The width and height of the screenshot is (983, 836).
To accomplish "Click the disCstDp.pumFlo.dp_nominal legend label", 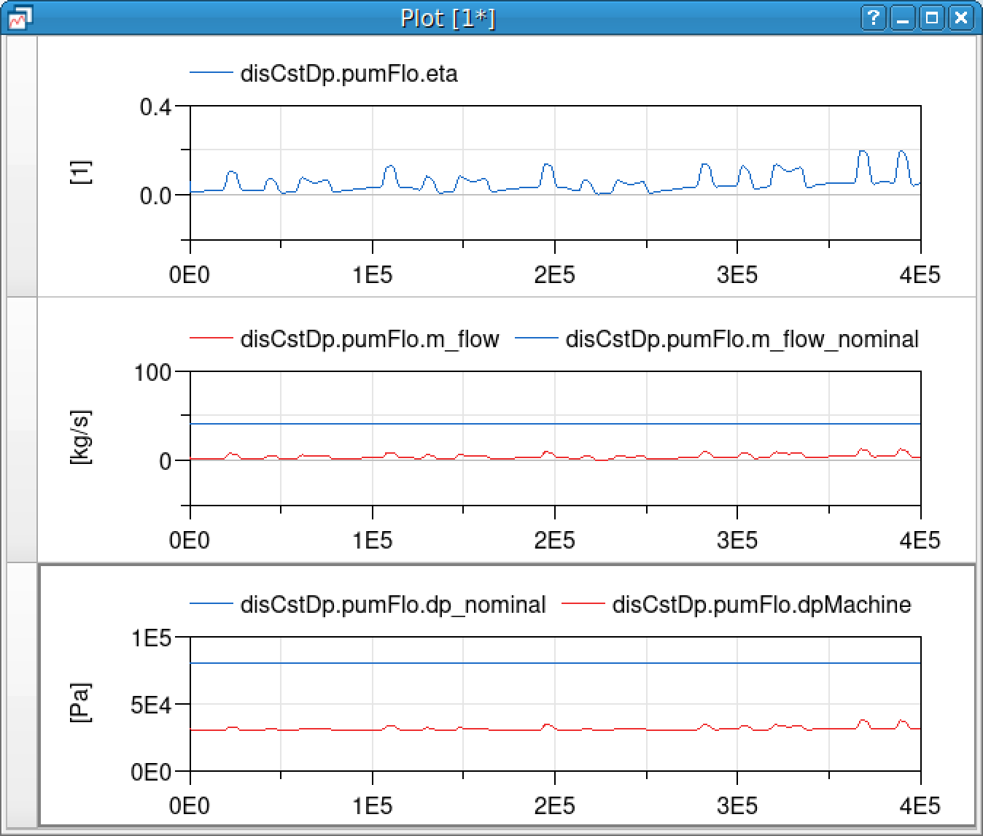I will click(x=394, y=605).
